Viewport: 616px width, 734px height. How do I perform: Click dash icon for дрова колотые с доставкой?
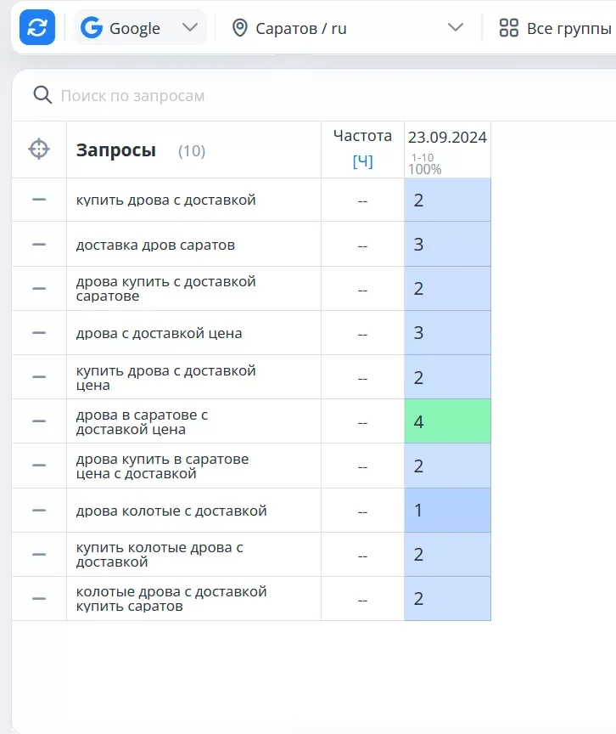[39, 511]
